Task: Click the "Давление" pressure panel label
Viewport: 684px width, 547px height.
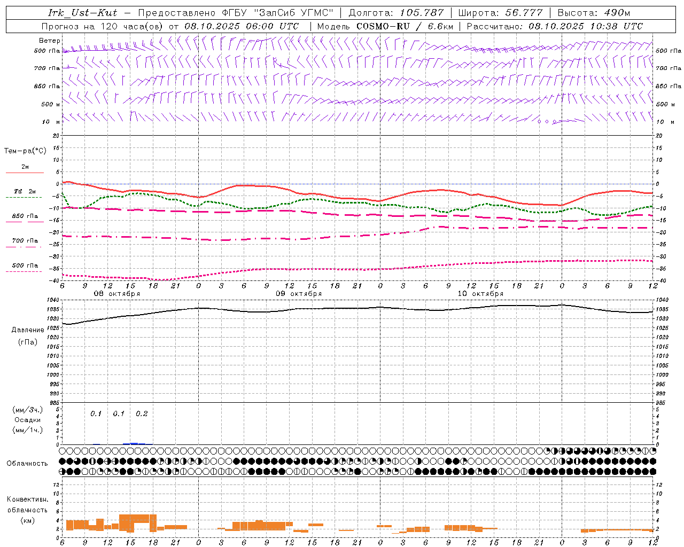Action: tap(28, 330)
